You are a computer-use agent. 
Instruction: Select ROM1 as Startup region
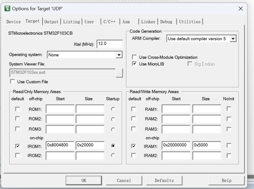point(113,109)
